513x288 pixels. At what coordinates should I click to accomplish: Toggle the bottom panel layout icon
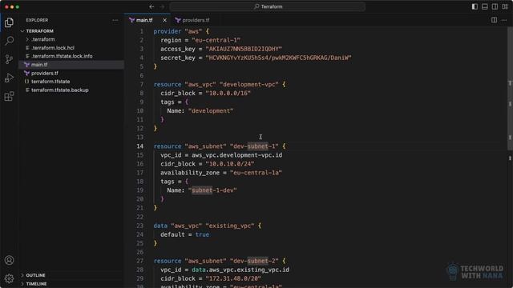(485, 6)
